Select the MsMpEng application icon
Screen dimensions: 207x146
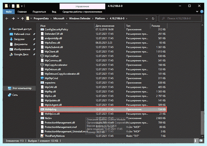[42, 109]
